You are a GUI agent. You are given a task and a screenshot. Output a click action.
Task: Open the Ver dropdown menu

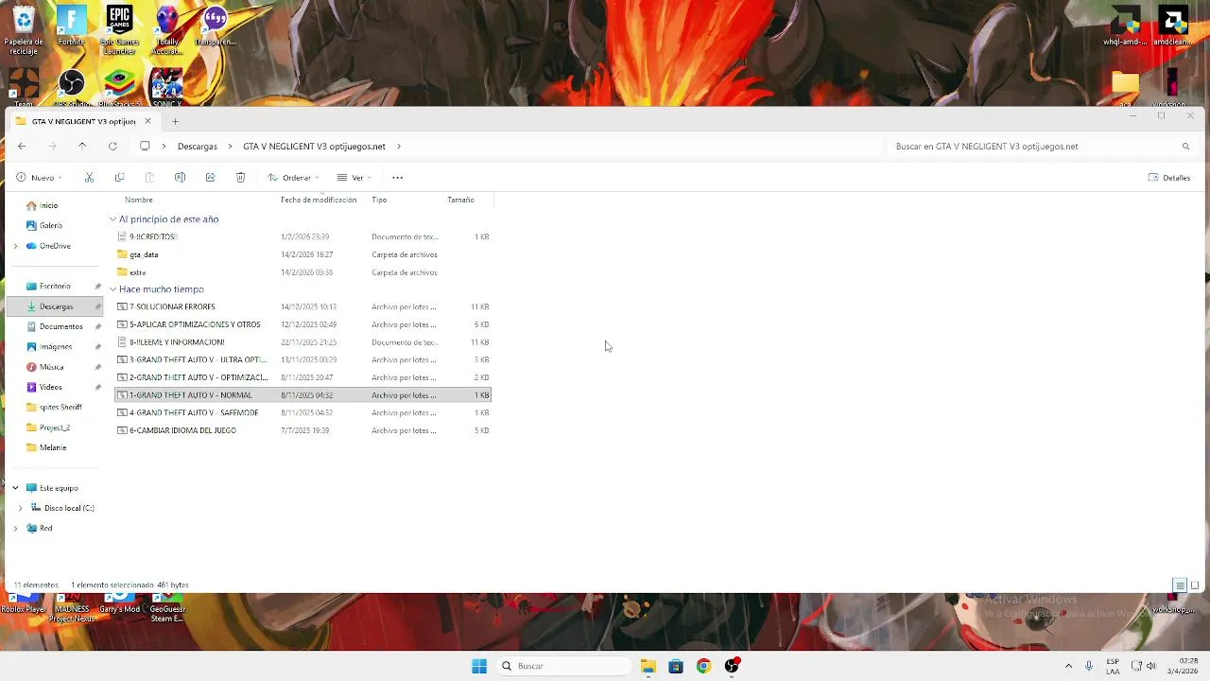point(354,178)
